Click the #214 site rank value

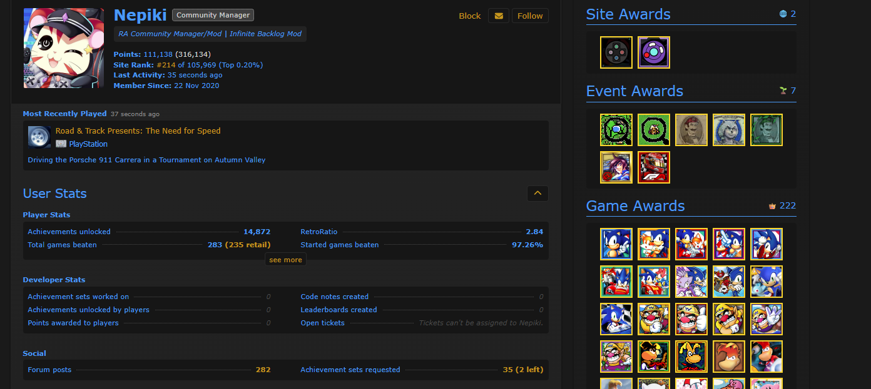coord(166,64)
